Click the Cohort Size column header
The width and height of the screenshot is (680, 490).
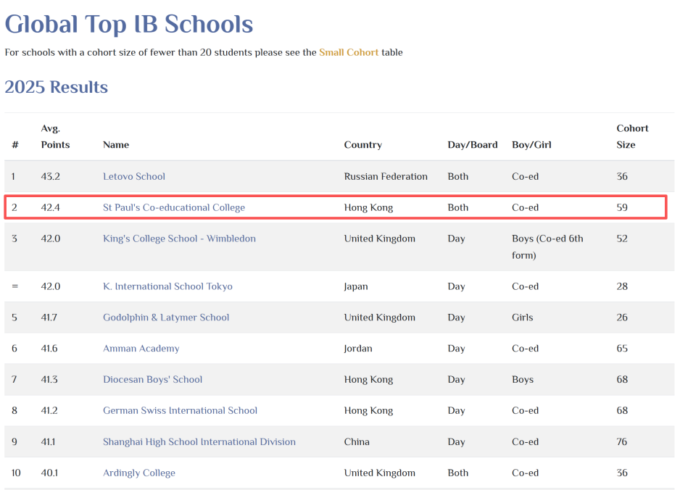[x=632, y=136]
